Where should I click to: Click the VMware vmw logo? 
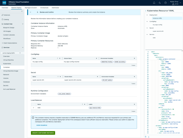pyautogui.click(x=4, y=3)
